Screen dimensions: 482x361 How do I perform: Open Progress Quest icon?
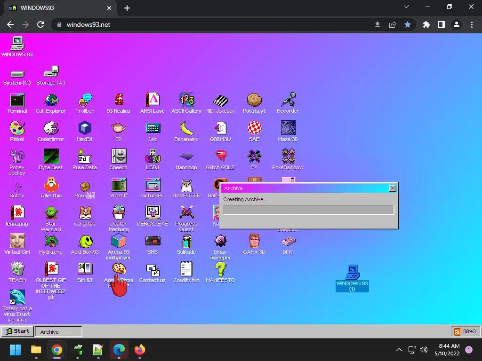pos(186,219)
